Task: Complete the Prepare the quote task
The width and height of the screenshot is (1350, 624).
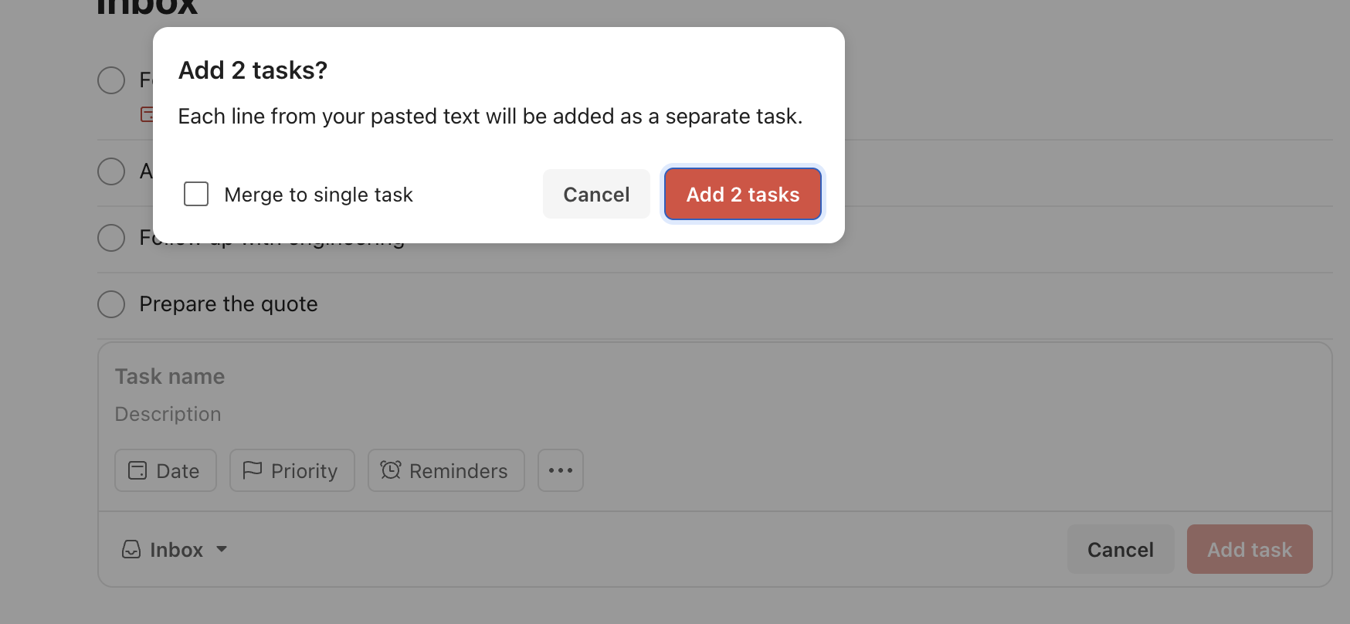Action: (111, 304)
